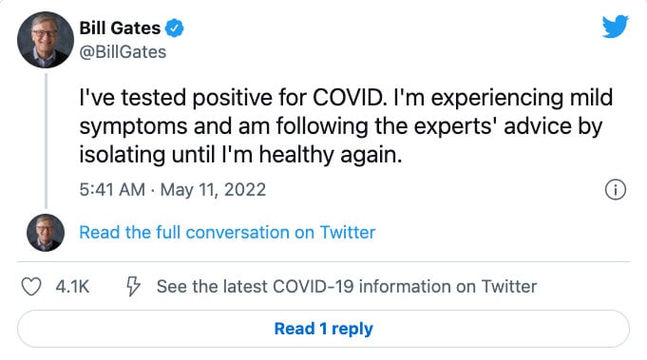
Task: Click tweet line starting "I've tested positive"
Action: [346, 98]
